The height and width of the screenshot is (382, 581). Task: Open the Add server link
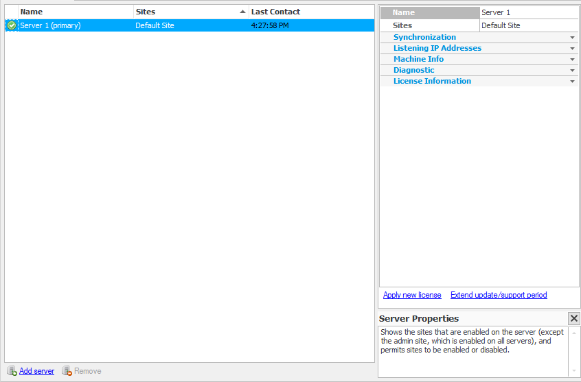tap(36, 371)
